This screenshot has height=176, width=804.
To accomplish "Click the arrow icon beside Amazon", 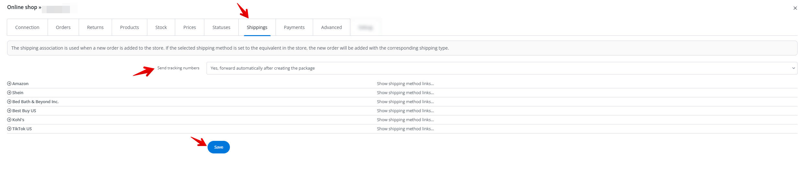I will (x=9, y=83).
